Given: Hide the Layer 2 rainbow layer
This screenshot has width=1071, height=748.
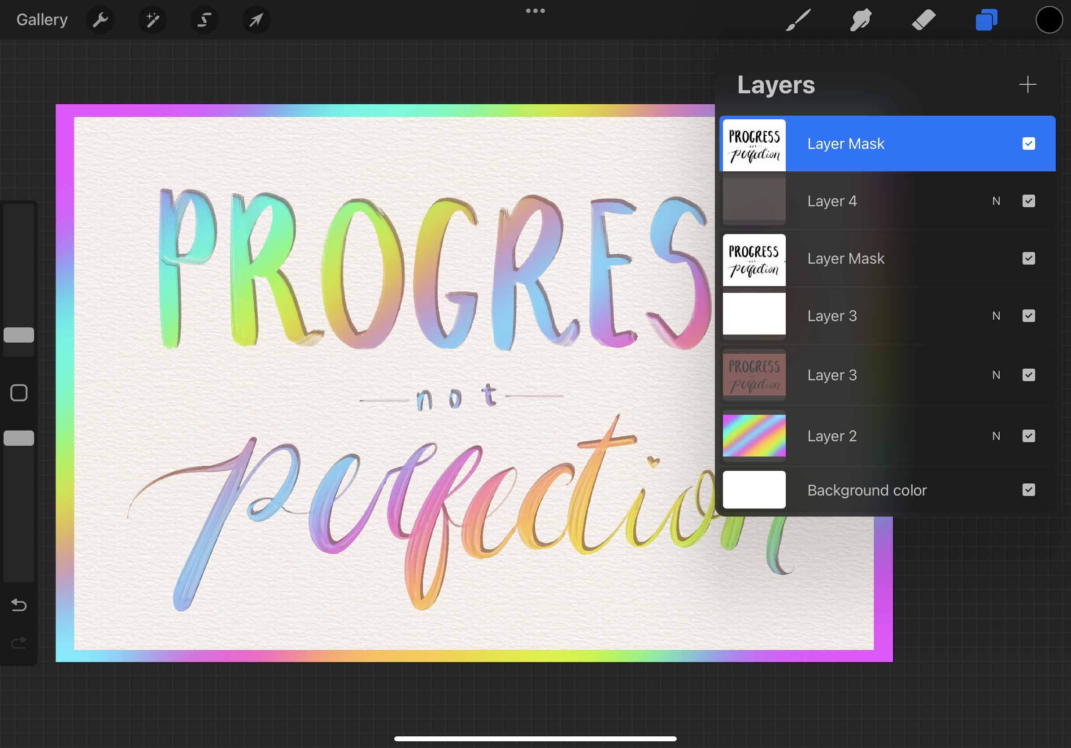Looking at the screenshot, I should point(1029,435).
